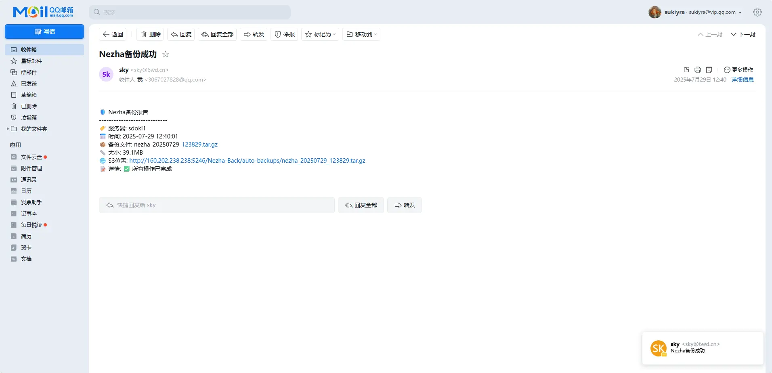
Task: Click bottom 回复全部 button
Action: pos(361,205)
